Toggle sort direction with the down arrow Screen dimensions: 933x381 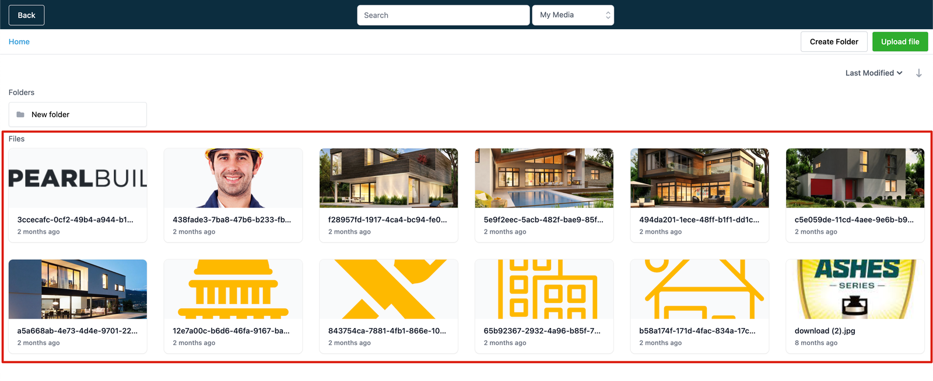pyautogui.click(x=918, y=73)
